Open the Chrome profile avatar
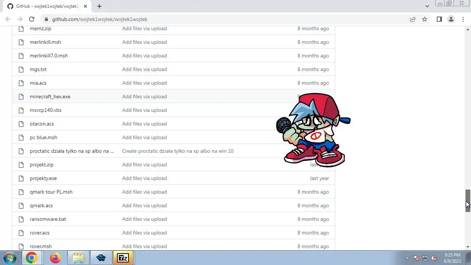Screen dimensions: 471x265 pos(451,19)
